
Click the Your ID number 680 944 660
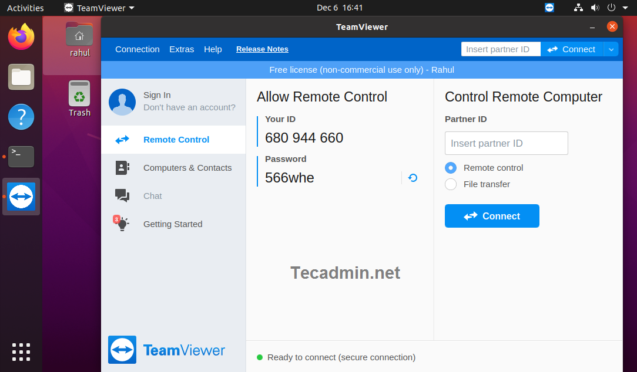coord(304,138)
